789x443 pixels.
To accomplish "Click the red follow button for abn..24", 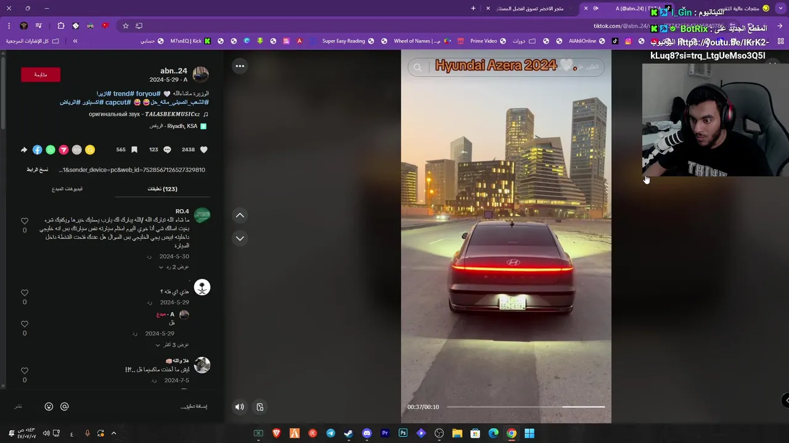I will click(41, 74).
